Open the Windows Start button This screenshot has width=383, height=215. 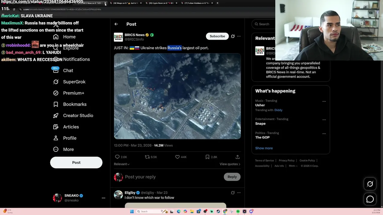132,211
